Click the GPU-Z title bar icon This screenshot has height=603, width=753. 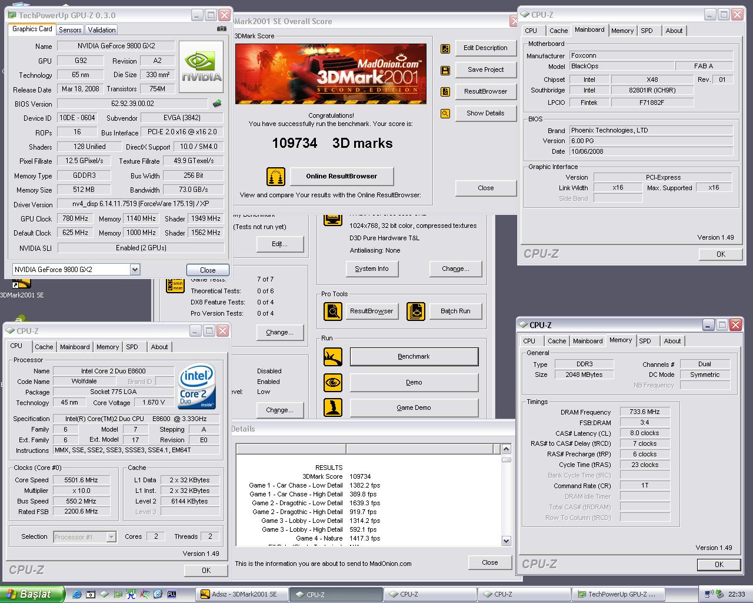point(12,15)
